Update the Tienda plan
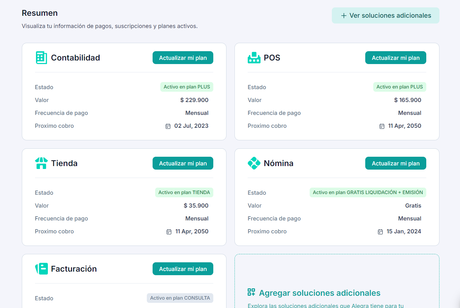Image resolution: width=460 pixels, height=308 pixels. coord(183,163)
